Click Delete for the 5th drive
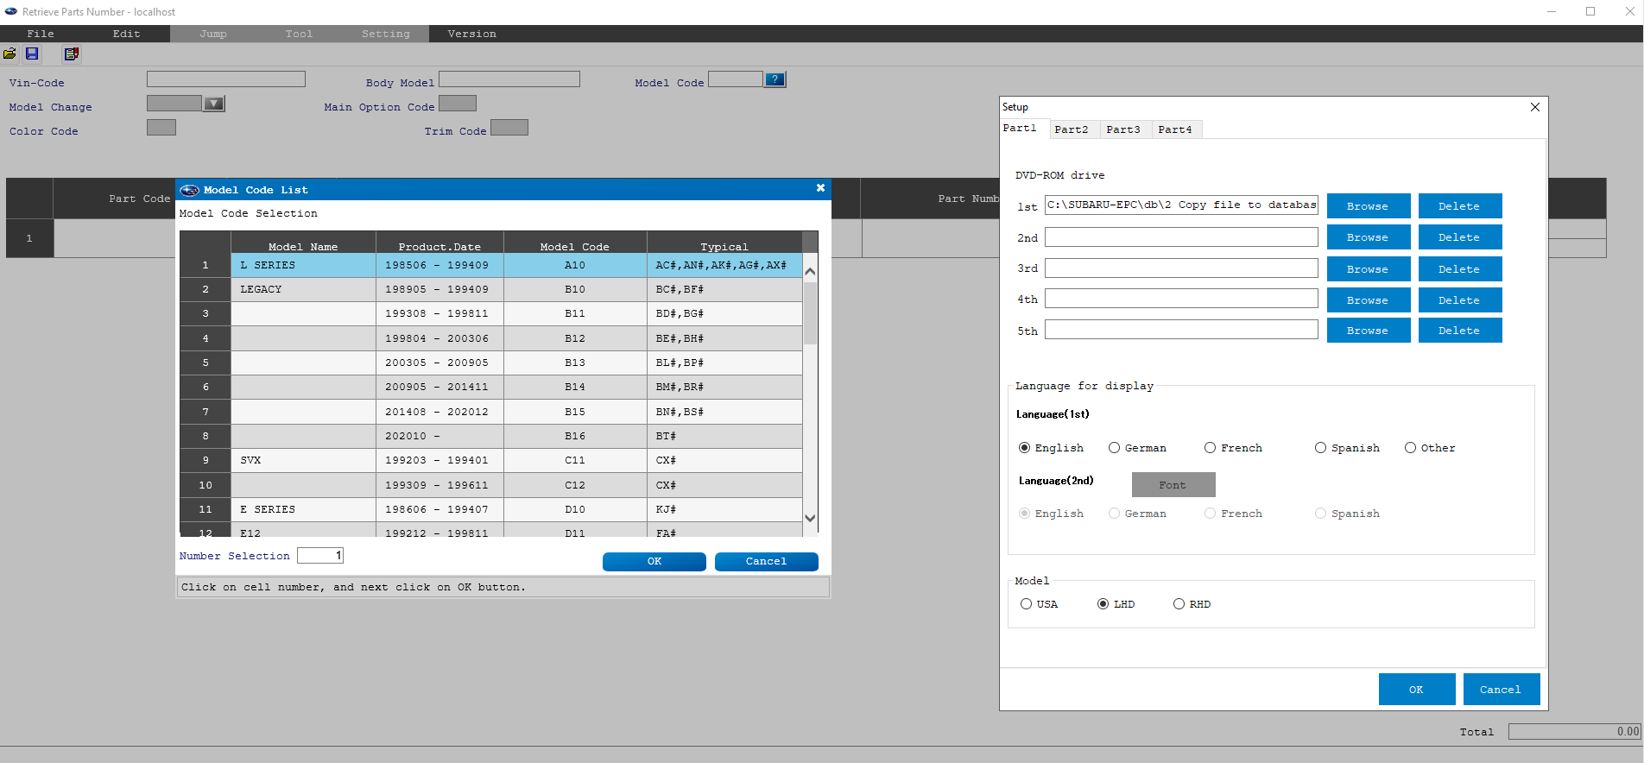The width and height of the screenshot is (1644, 763). pos(1460,331)
